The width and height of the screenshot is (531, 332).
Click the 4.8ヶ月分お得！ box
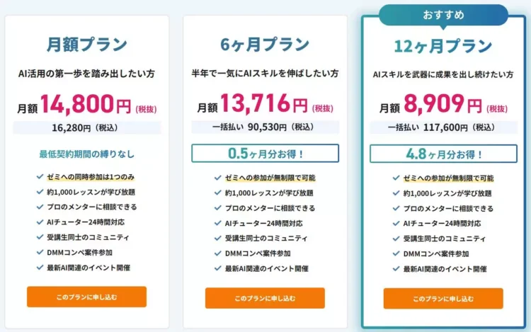coord(443,154)
